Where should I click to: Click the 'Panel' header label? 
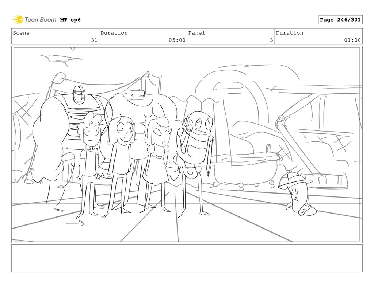point(196,33)
